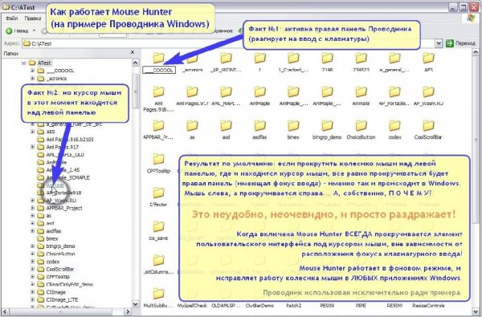Select the ResizeControls folder label
The image size is (482, 317).
click(428, 306)
